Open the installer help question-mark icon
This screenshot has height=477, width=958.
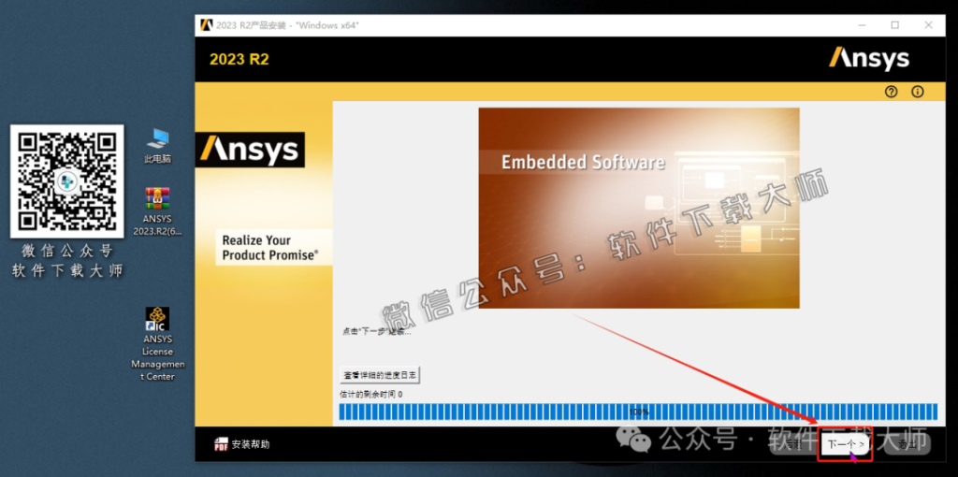coord(891,93)
